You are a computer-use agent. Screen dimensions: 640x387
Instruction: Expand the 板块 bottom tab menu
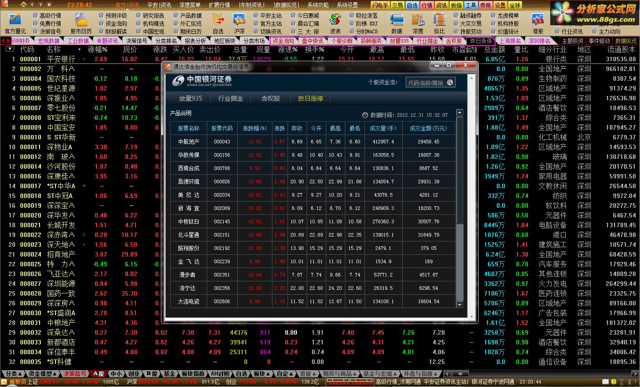(262, 374)
